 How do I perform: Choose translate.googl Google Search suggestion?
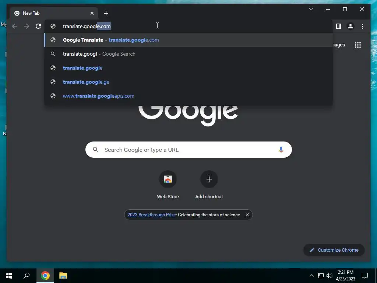pyautogui.click(x=188, y=54)
